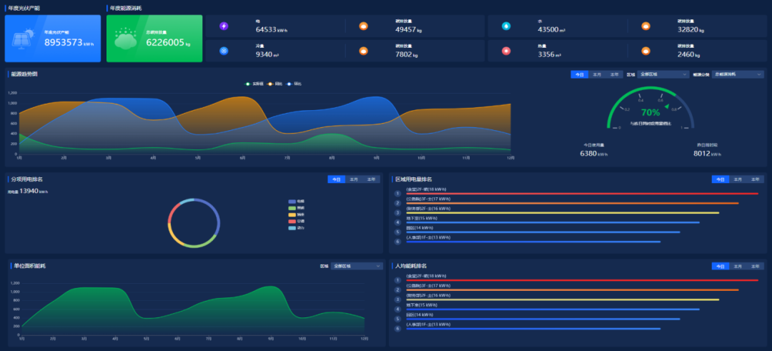Click the orange carbon icon beside 49457 kg
Image resolution: width=772 pixels, height=351 pixels.
tap(363, 26)
